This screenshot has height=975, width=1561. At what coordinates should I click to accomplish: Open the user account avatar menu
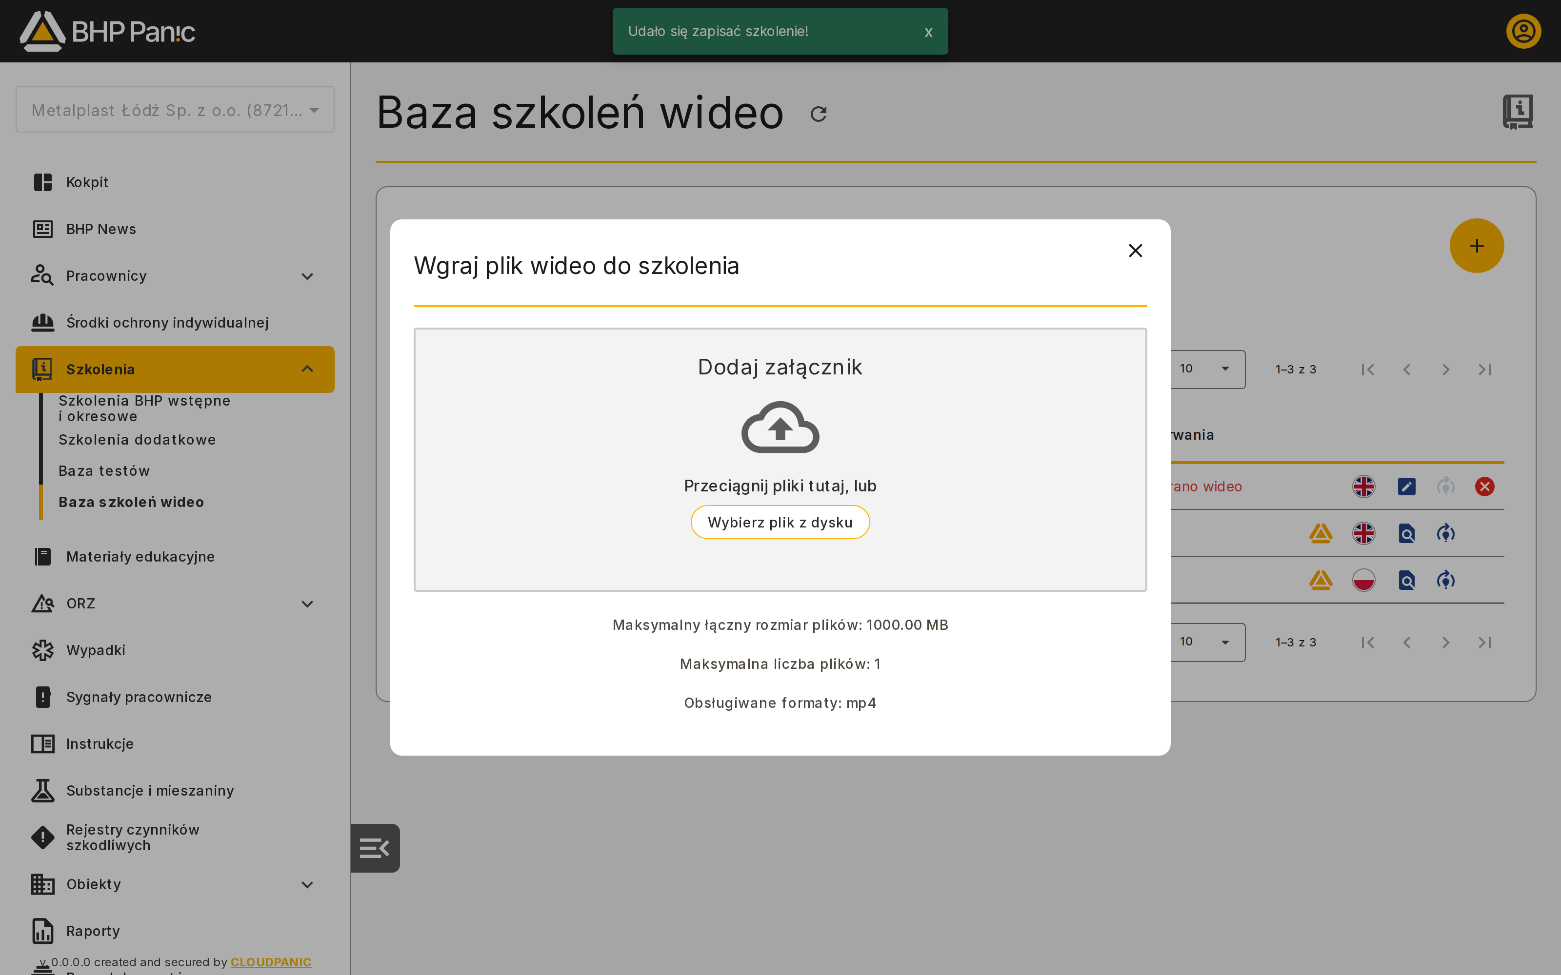[1523, 31]
